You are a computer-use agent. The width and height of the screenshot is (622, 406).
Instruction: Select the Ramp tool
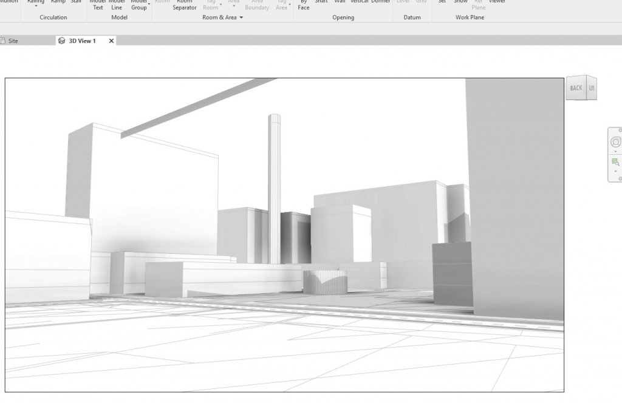(57, 3)
